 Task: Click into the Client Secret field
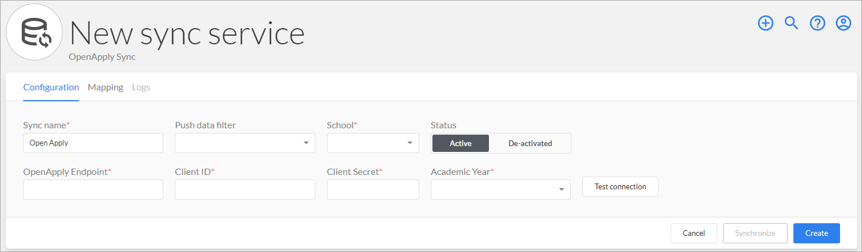(x=373, y=190)
